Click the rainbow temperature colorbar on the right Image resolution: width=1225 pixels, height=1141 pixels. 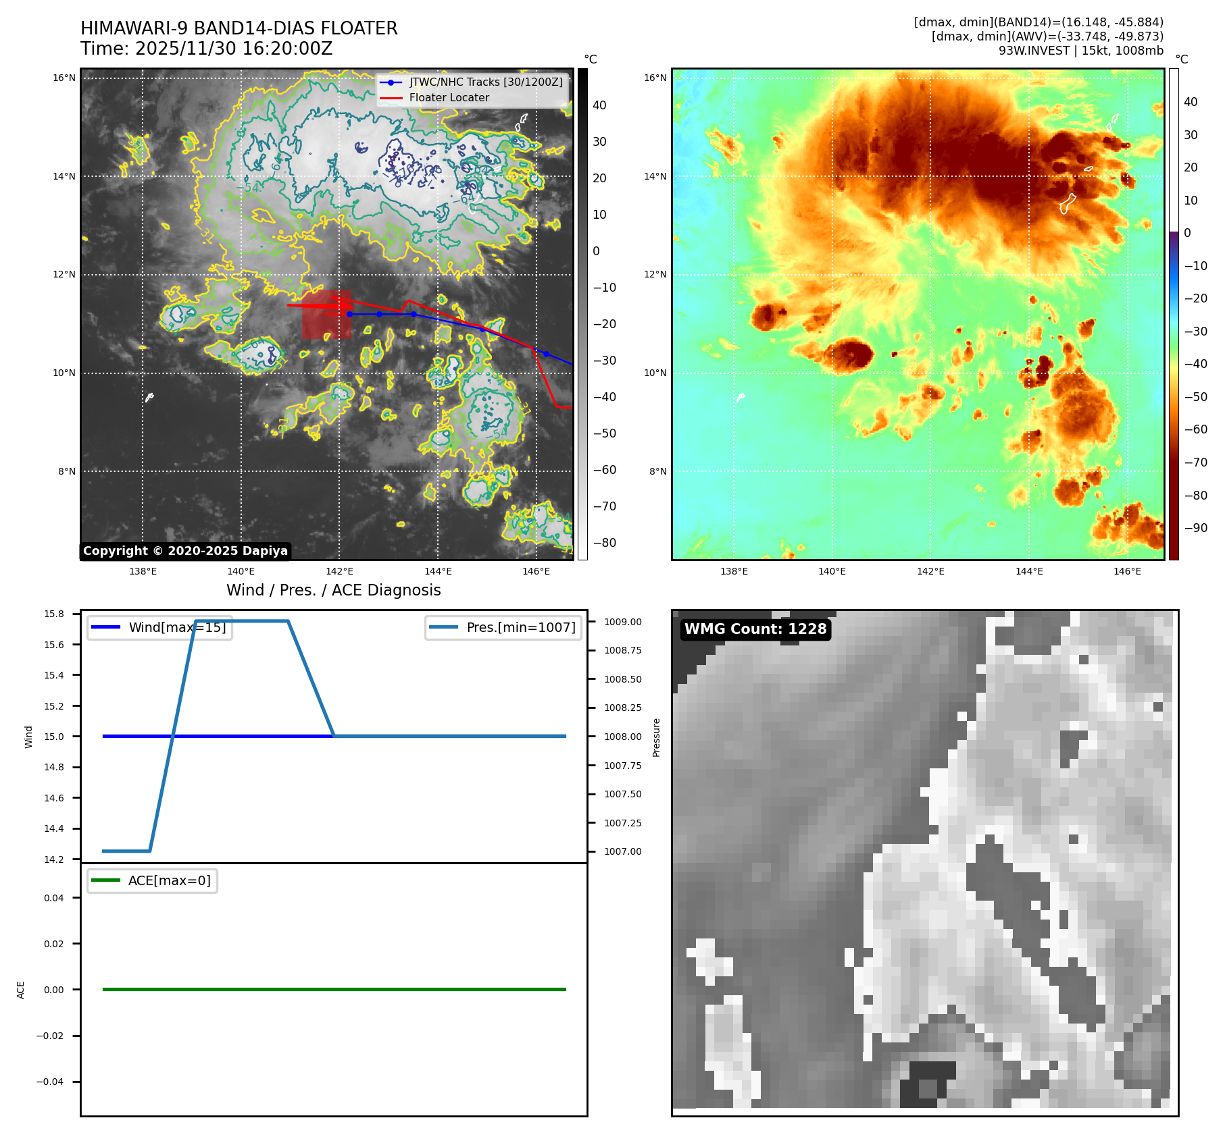(1174, 314)
